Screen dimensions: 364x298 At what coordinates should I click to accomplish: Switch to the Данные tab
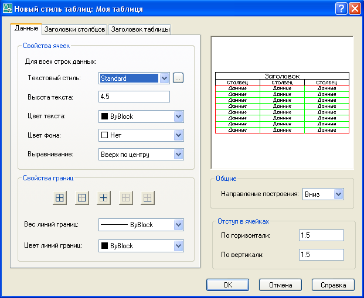[x=26, y=29]
